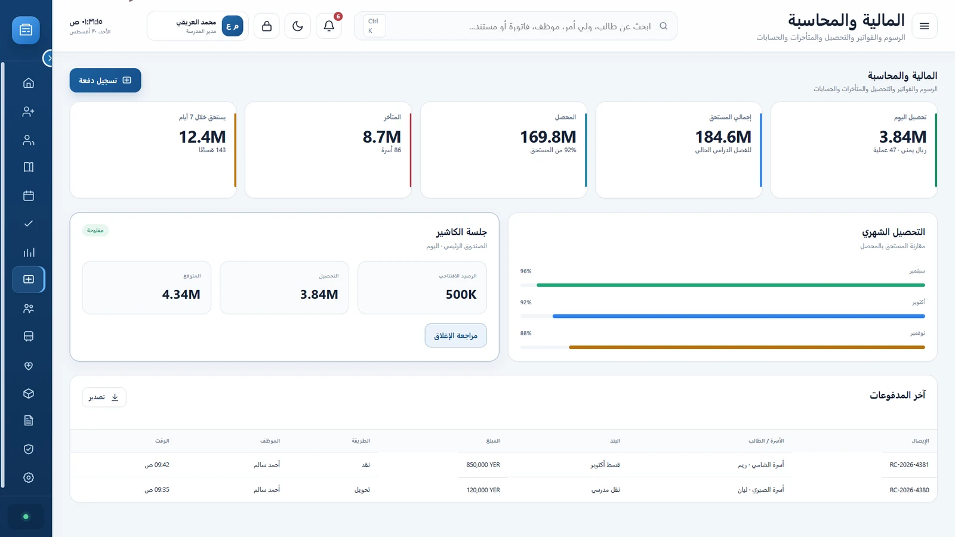Open the bus sidebar icon

tap(29, 337)
